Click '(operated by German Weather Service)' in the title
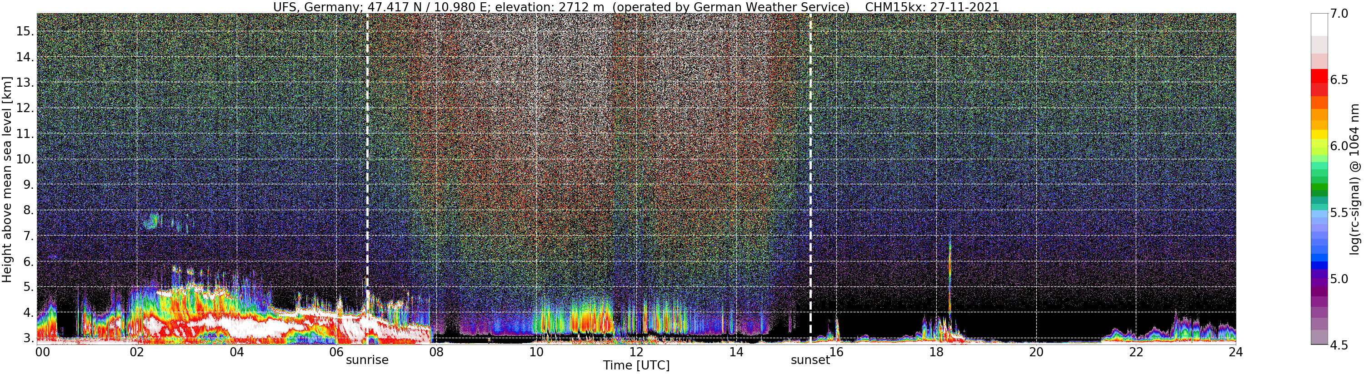 tap(731, 7)
